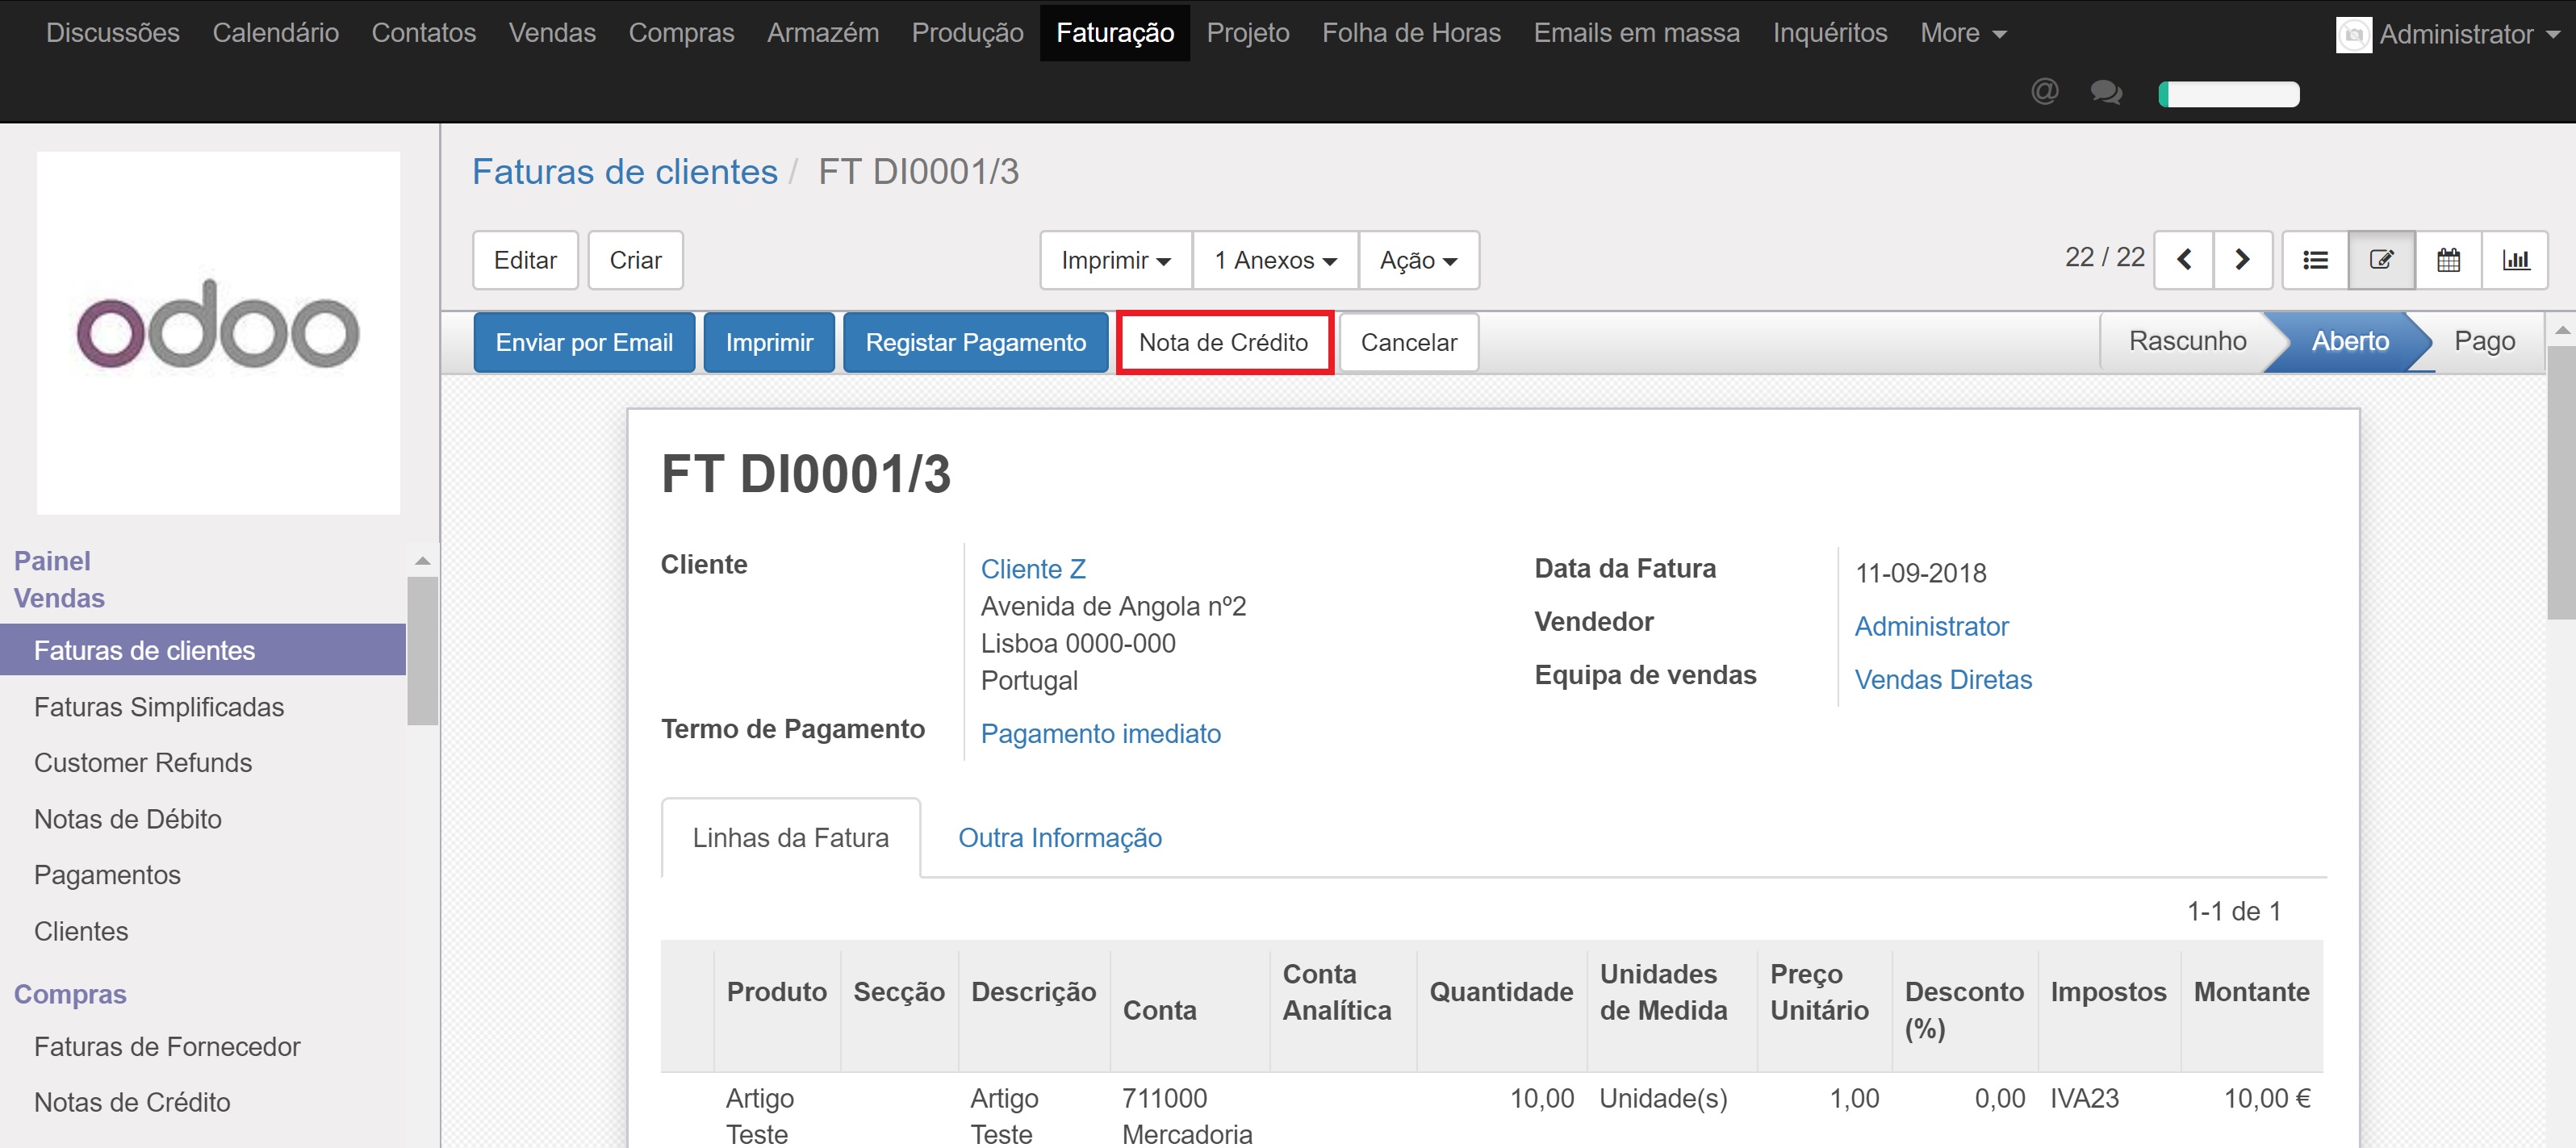Expand the Ação dropdown menu
The image size is (2576, 1148).
[1418, 260]
